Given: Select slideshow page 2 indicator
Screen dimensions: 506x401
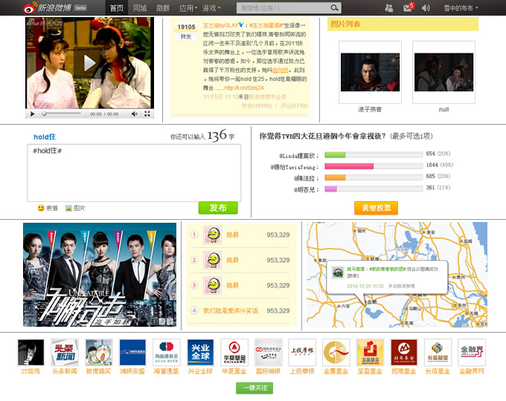Looking at the screenshot, I should pyautogui.click(x=162, y=321).
